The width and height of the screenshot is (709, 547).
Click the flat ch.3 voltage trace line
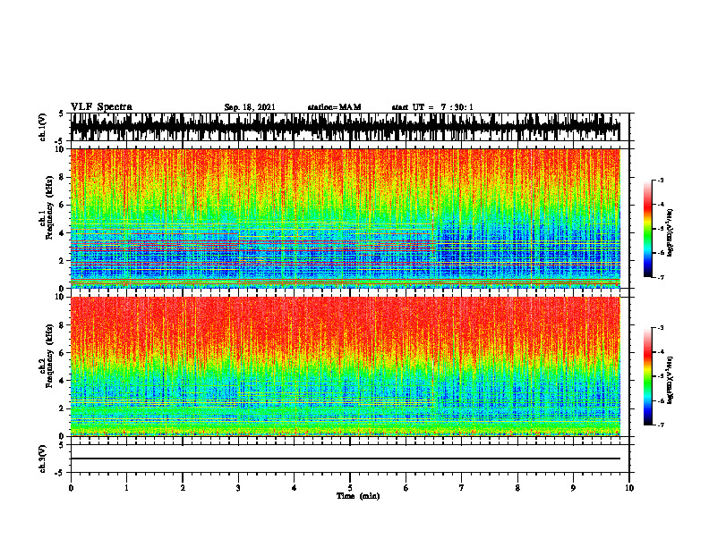click(345, 459)
